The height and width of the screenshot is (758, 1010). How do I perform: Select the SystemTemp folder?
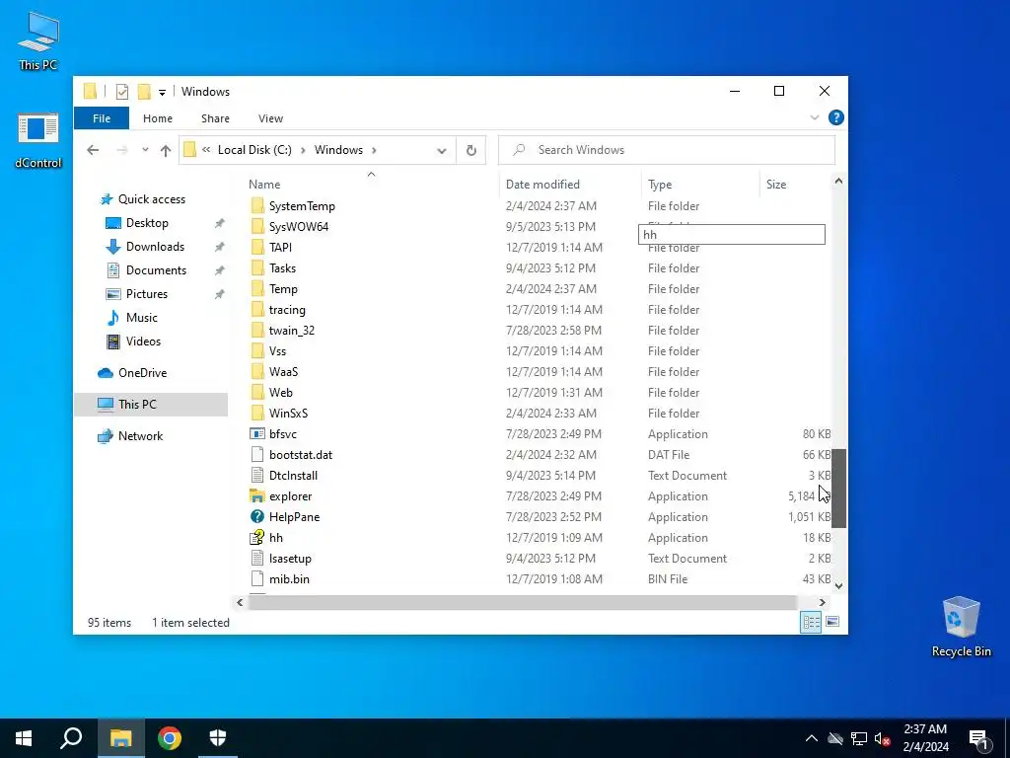302,206
